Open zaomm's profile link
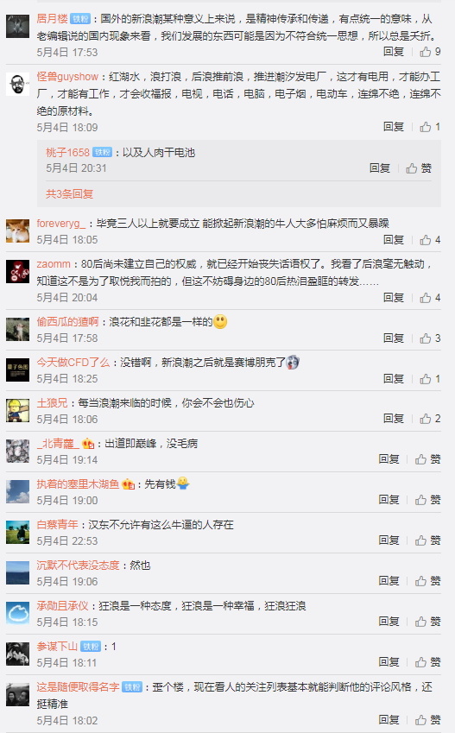This screenshot has width=455, height=733. pyautogui.click(x=54, y=264)
